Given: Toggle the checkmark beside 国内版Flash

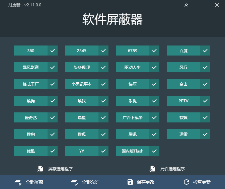Looking at the screenshot, I should coord(154,151).
